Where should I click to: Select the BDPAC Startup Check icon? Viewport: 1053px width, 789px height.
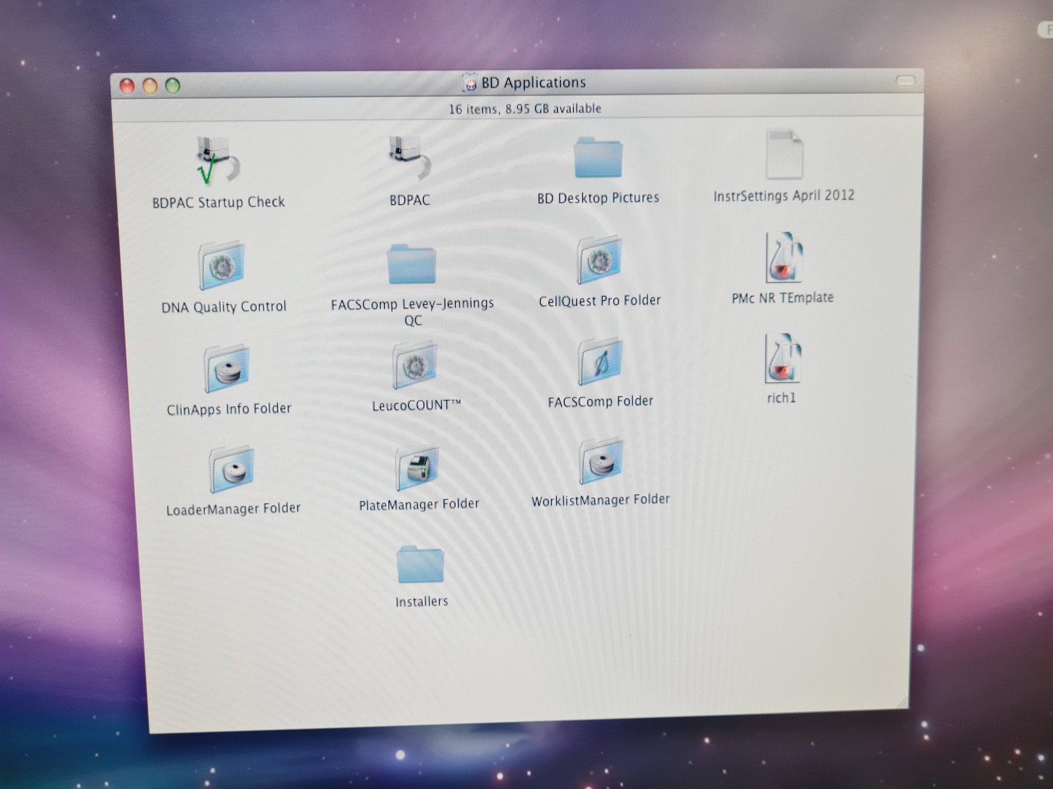click(x=213, y=158)
